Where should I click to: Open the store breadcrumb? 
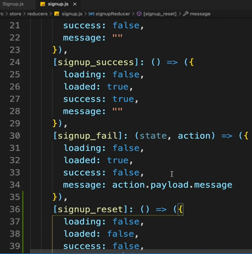click(x=15, y=14)
